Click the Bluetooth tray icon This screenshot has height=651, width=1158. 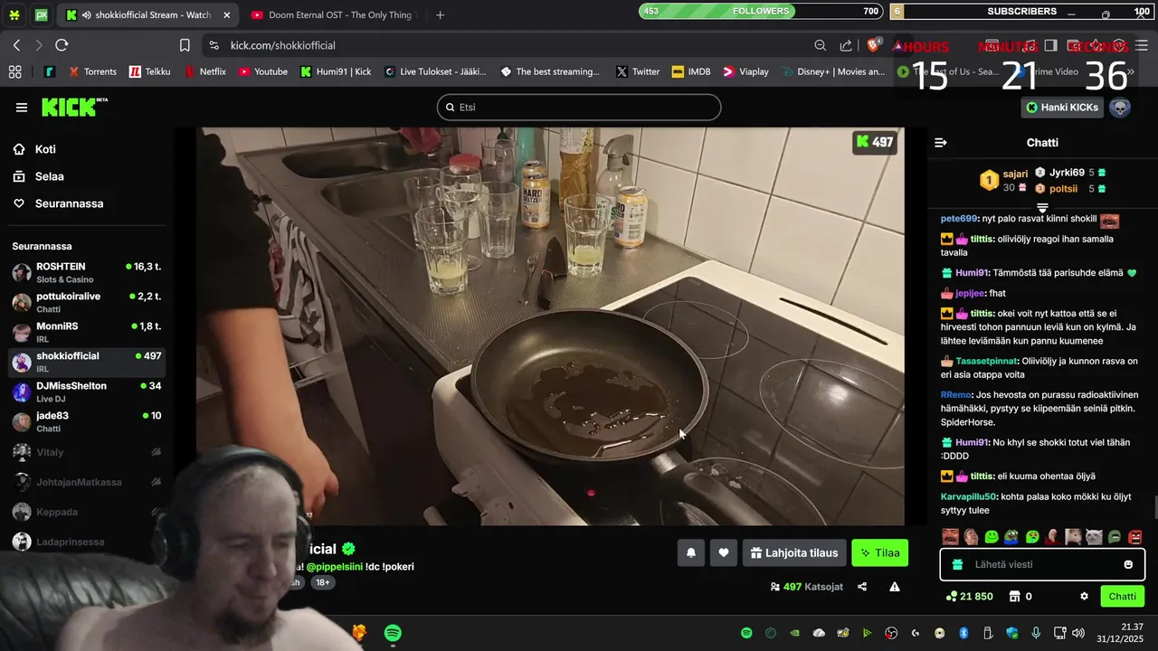coord(963,633)
